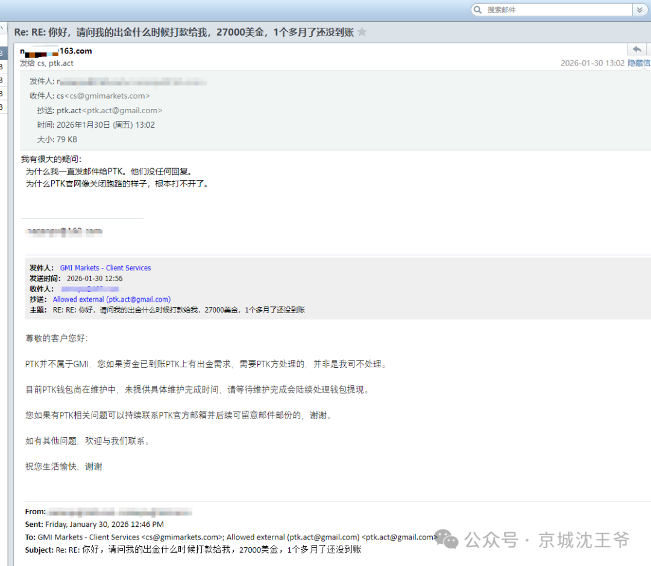Click the 2026-01-30 13:02 timestamp beside 隐藏信息

pos(592,63)
